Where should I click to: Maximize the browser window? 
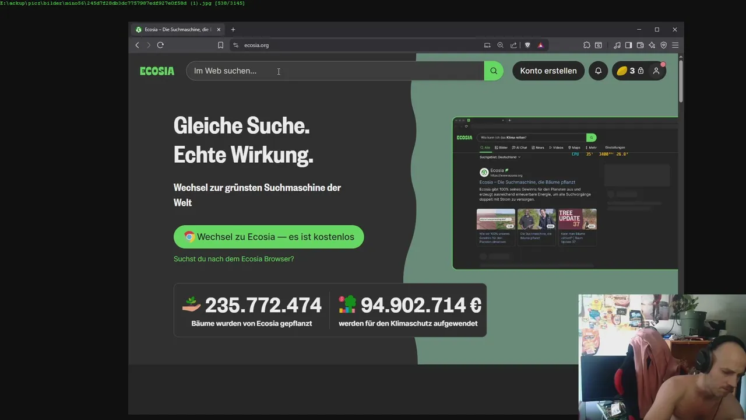point(657,29)
